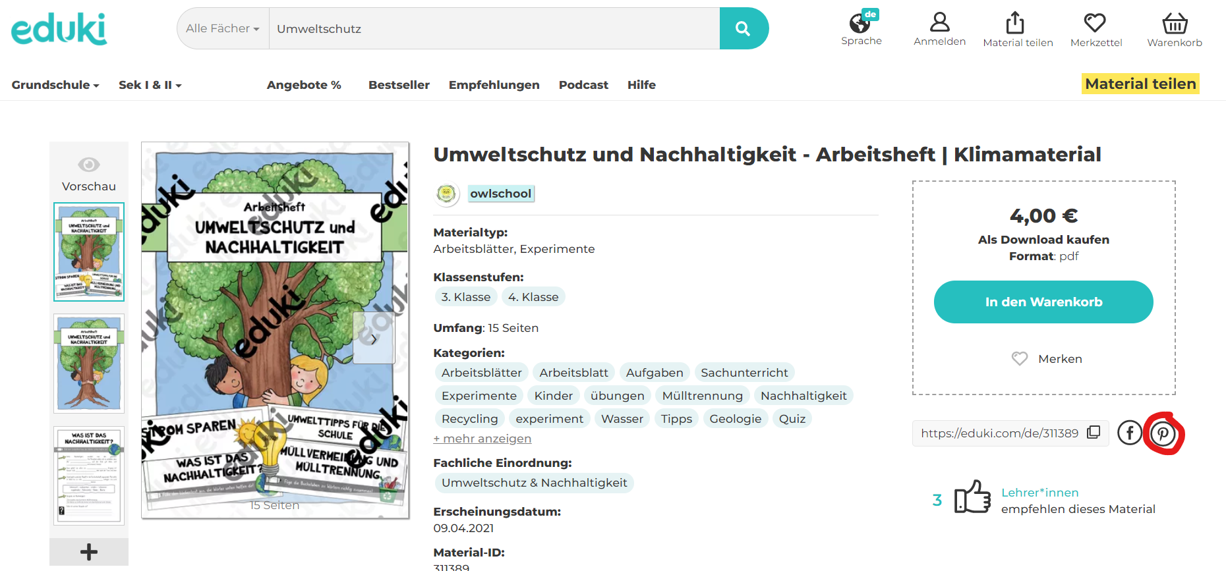Show more categories via mehr anzeigen

click(x=482, y=439)
